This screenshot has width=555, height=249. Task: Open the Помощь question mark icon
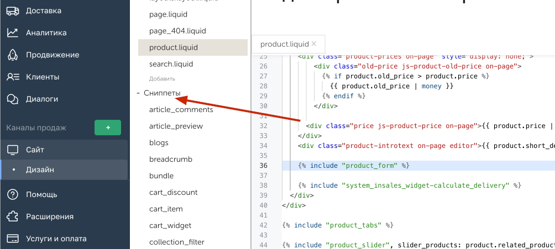pyautogui.click(x=13, y=194)
